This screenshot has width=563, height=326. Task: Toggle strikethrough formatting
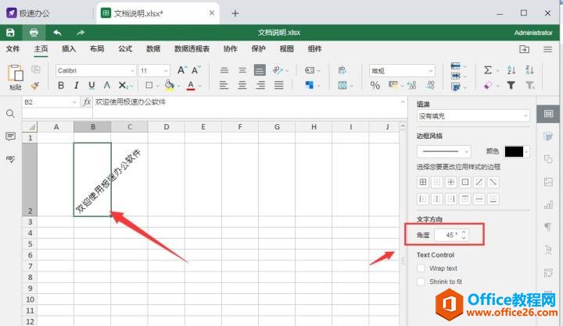106,85
